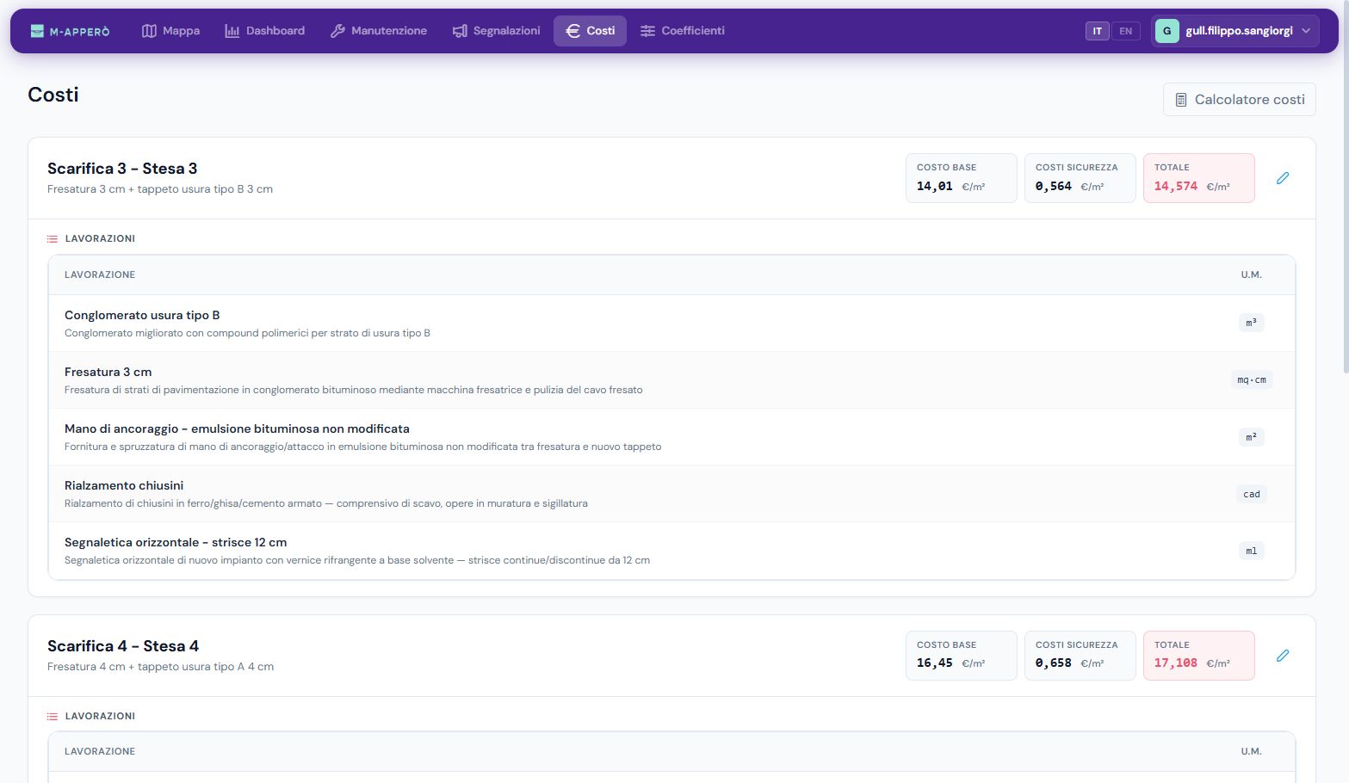The width and height of the screenshot is (1349, 783).
Task: Edit Scarifica 4 - Stesa 4 with pencil icon
Action: click(1283, 656)
